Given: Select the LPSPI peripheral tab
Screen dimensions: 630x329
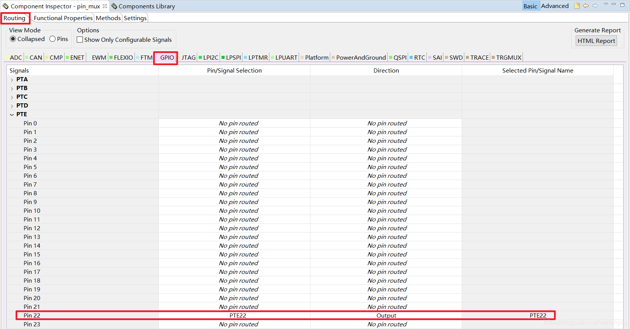Looking at the screenshot, I should pos(231,57).
